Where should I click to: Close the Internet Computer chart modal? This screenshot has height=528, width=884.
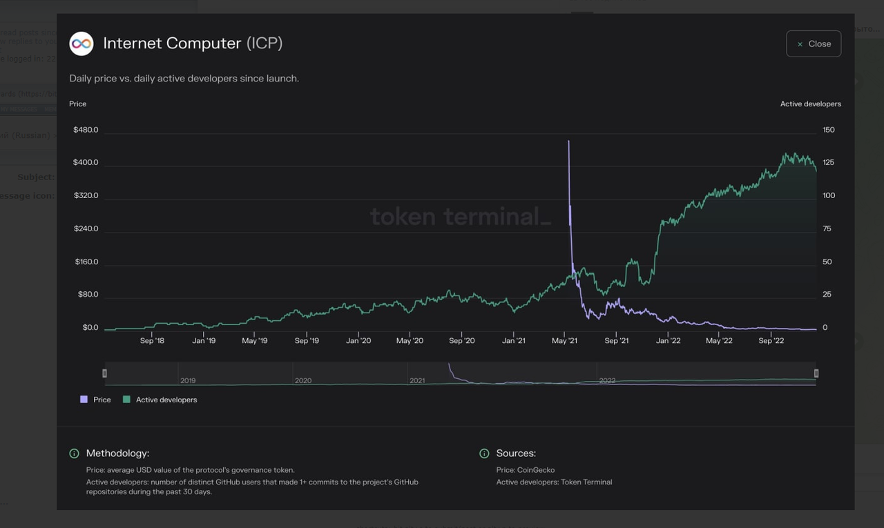[813, 43]
